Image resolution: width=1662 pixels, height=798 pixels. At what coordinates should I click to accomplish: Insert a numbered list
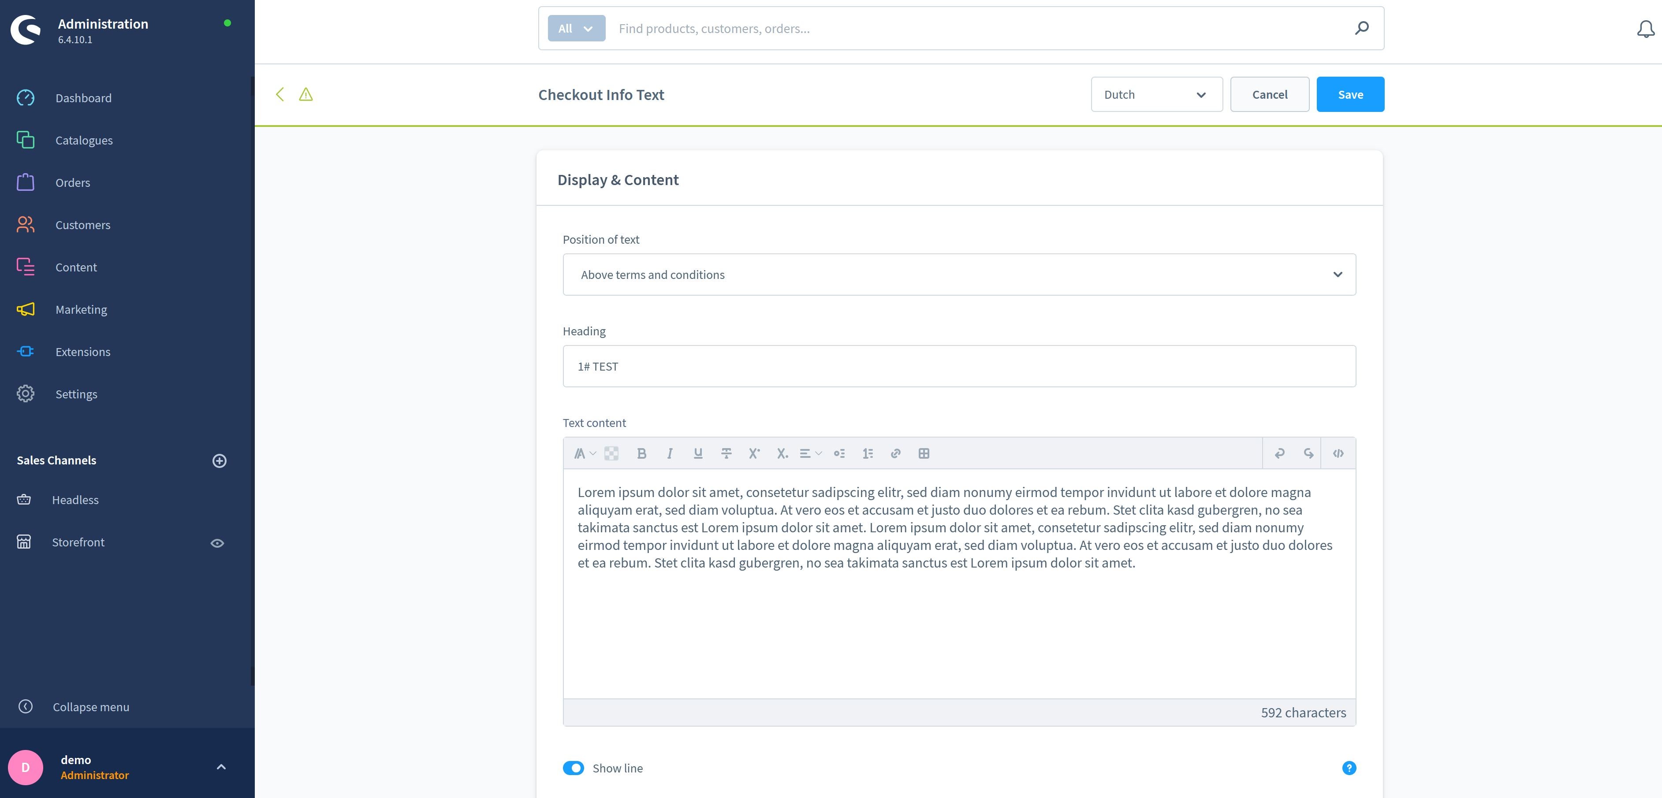click(x=868, y=453)
